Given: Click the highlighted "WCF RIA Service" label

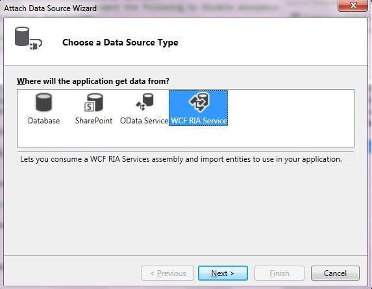Looking at the screenshot, I should [199, 121].
